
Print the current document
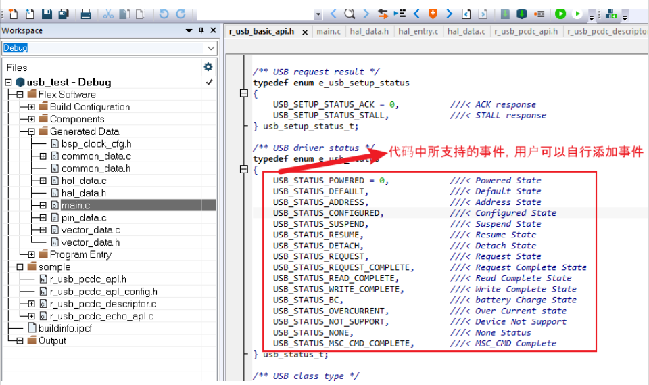86,14
